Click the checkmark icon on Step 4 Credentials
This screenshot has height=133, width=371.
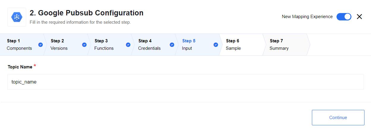click(x=172, y=45)
